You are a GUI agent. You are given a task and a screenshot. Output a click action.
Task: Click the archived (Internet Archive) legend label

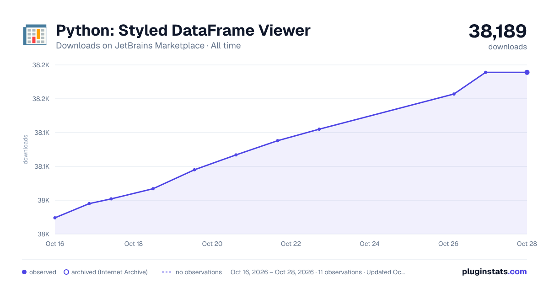(109, 272)
